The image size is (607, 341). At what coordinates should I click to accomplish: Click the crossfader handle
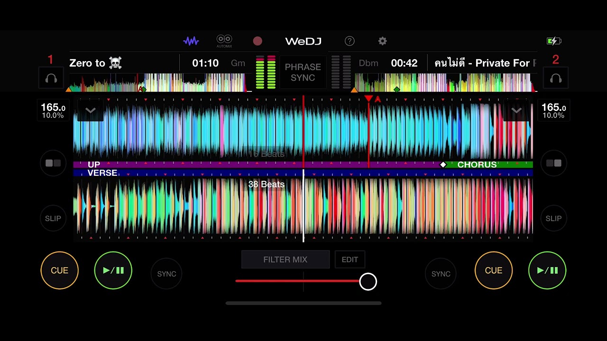(x=368, y=282)
